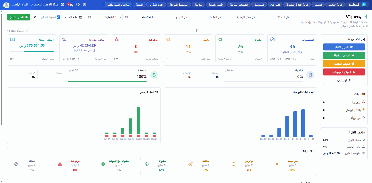372x183 pixels.
Task: Click the green progress bar under مبسطة 100%
Action: [108, 81]
